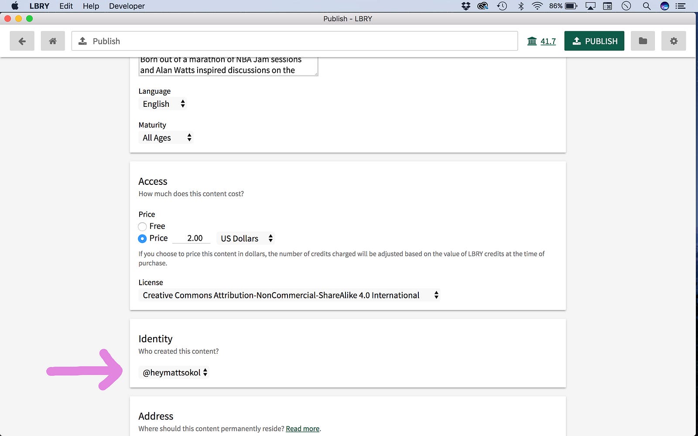Follow the Read more link under Address
This screenshot has height=436, width=698.
(303, 429)
